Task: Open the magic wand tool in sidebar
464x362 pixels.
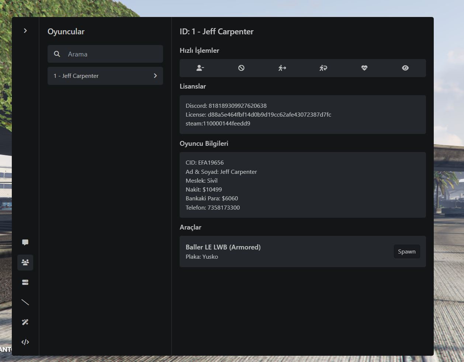Action: pyautogui.click(x=25, y=322)
